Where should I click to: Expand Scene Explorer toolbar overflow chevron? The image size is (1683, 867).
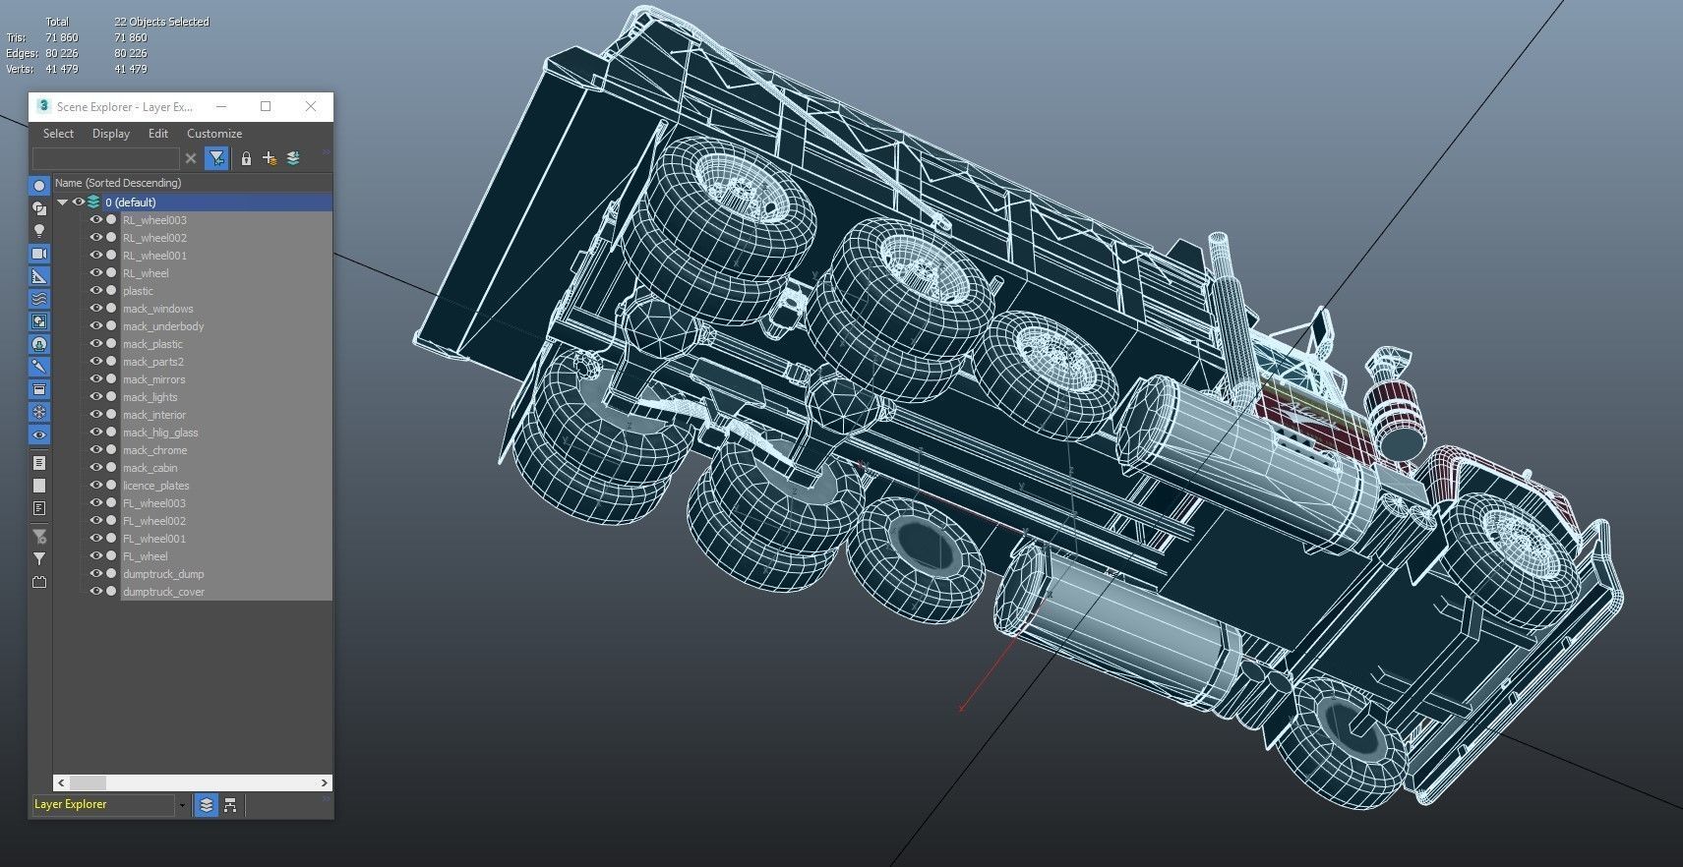coord(326,152)
